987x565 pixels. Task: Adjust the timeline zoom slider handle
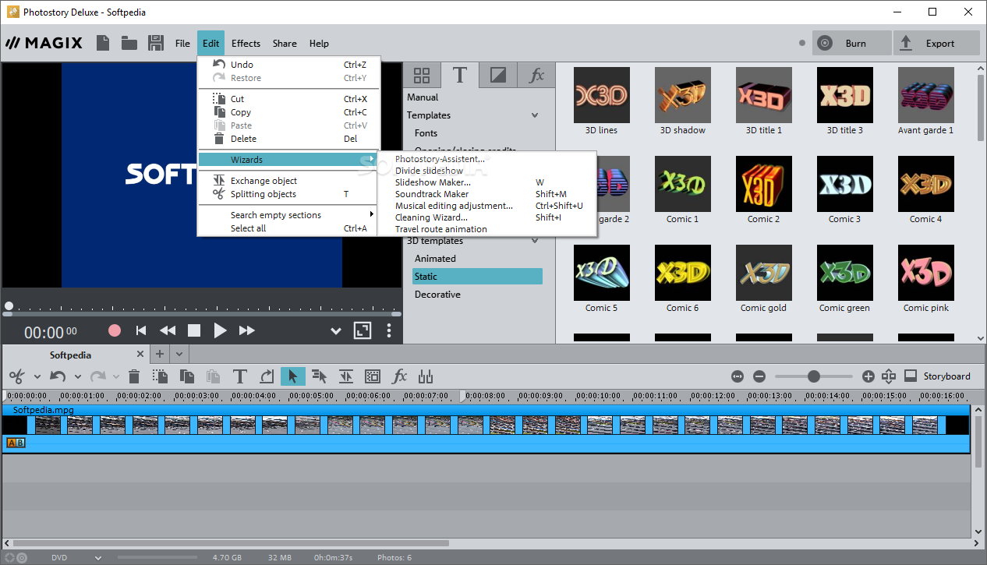[814, 376]
